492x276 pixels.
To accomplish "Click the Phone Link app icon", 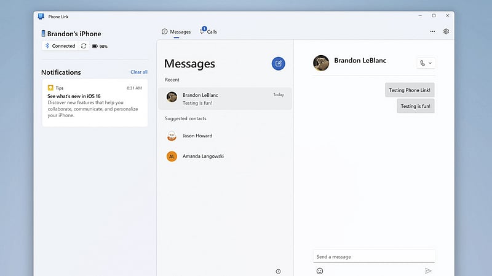I will coord(41,17).
